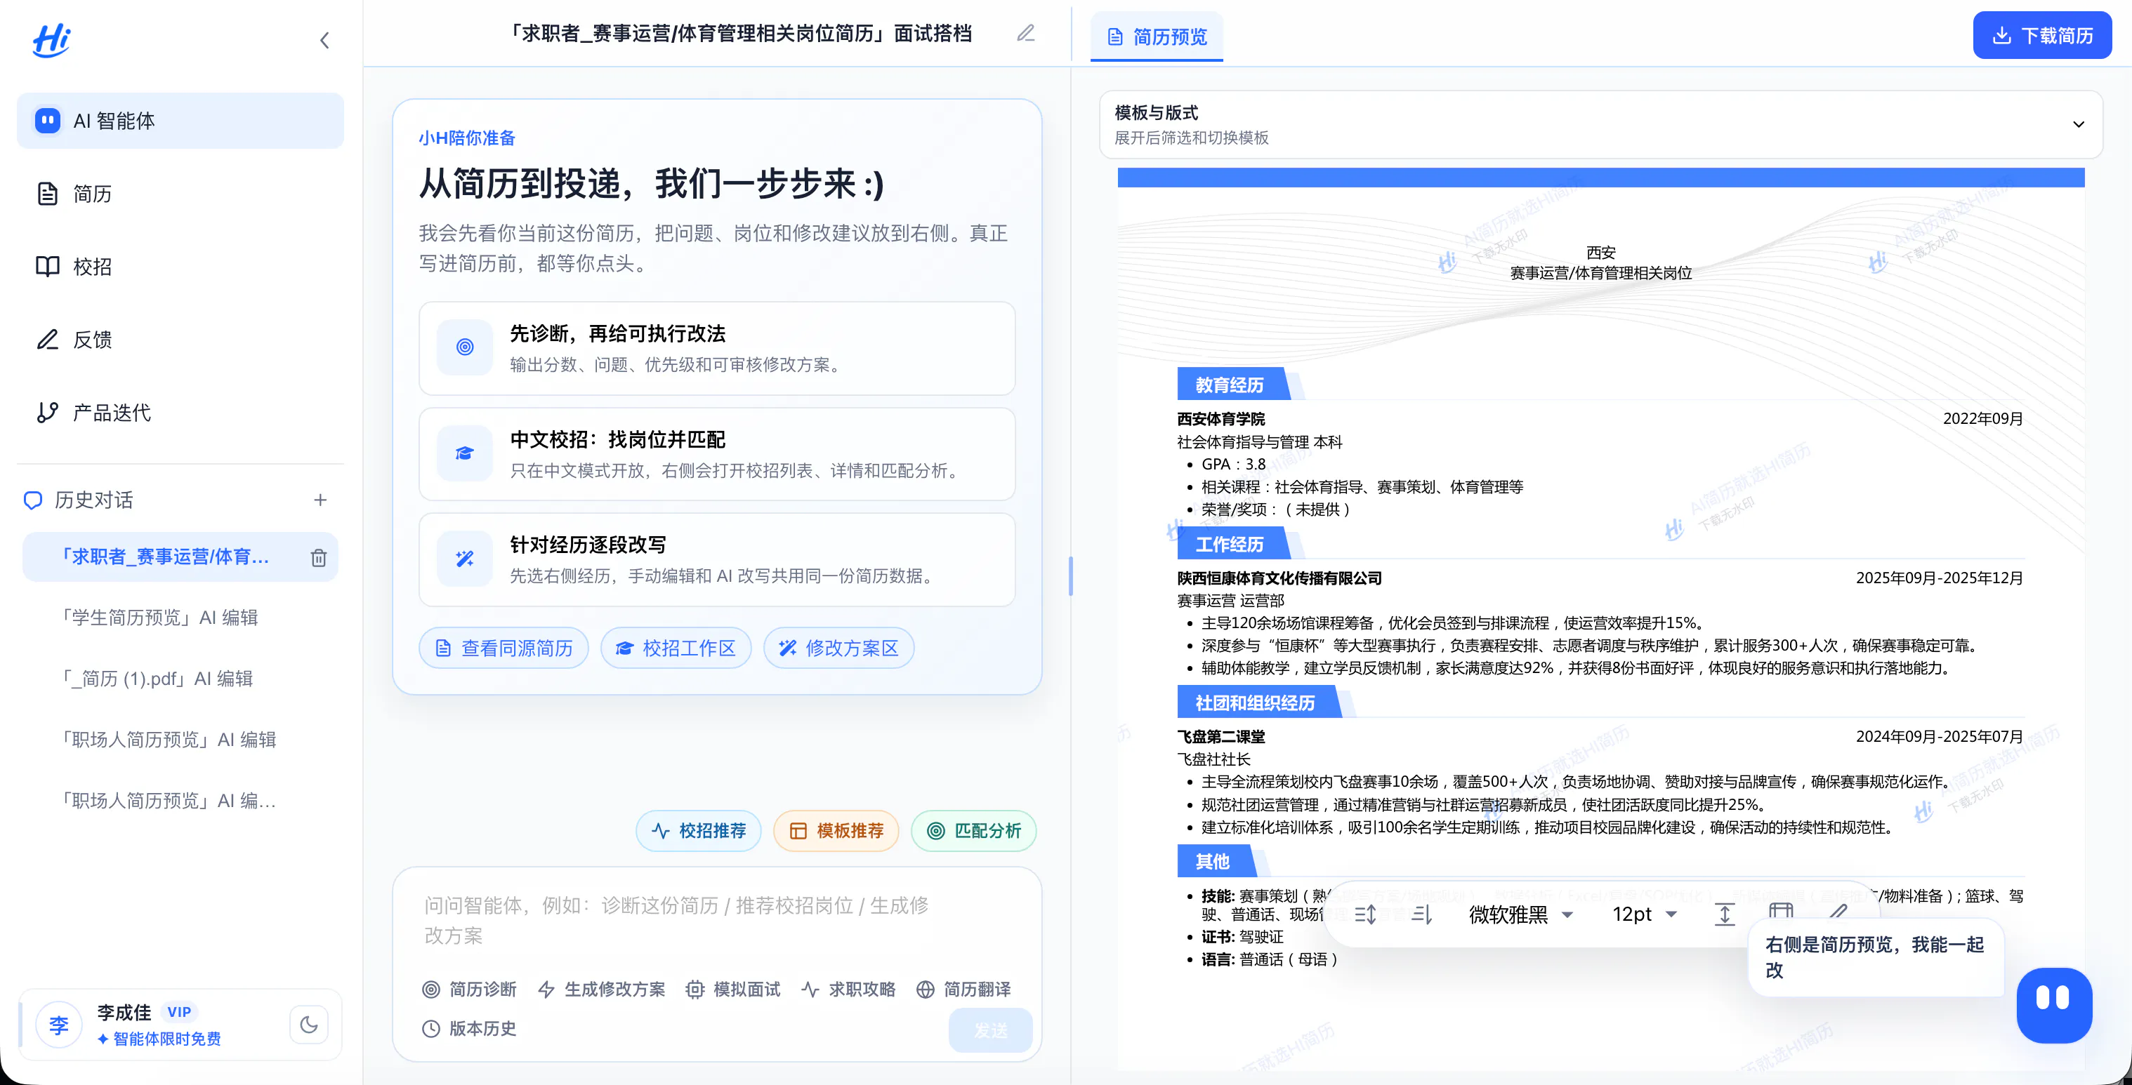Click the 右侧是简历预览 assistant bubble
The image size is (2132, 1085).
(x=1874, y=957)
